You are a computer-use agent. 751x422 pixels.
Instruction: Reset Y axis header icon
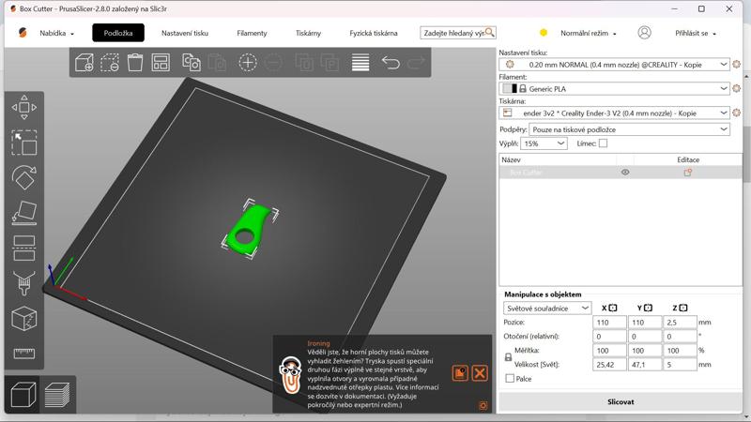point(648,309)
